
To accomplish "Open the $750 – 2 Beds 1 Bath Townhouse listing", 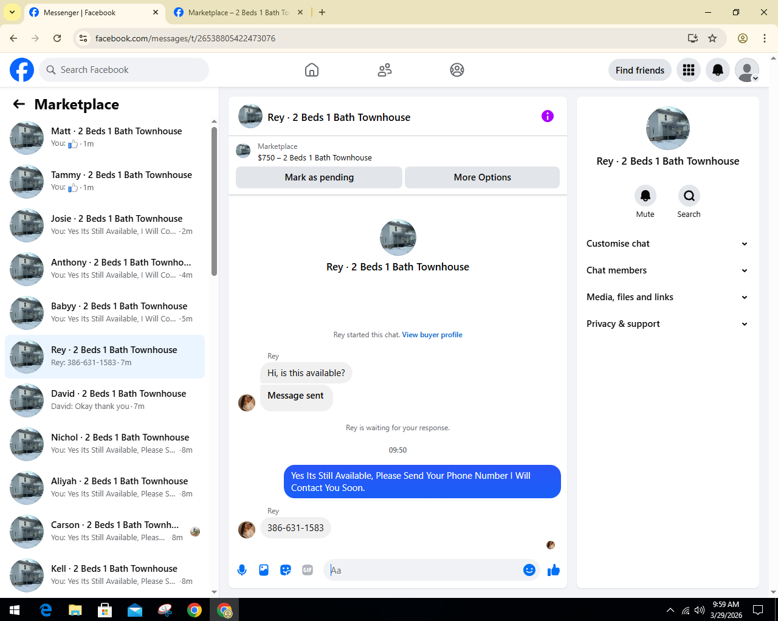I will [x=315, y=157].
